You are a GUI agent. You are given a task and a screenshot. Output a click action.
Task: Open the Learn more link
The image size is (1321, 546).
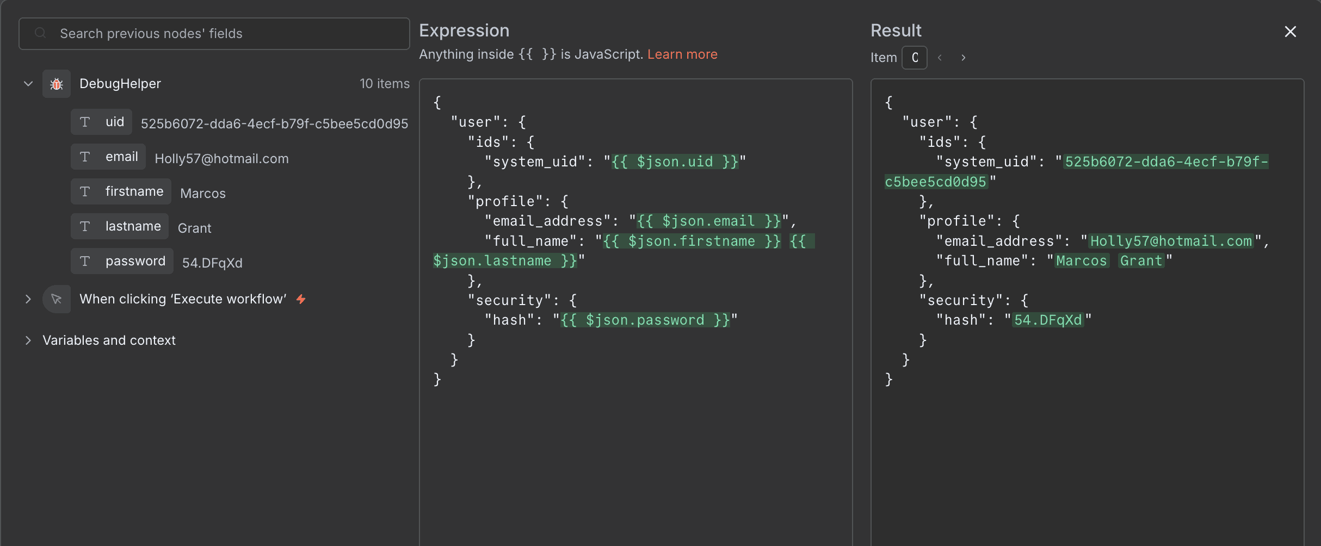point(682,54)
